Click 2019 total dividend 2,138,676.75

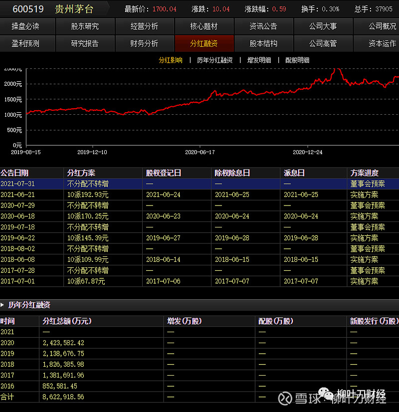click(63, 354)
